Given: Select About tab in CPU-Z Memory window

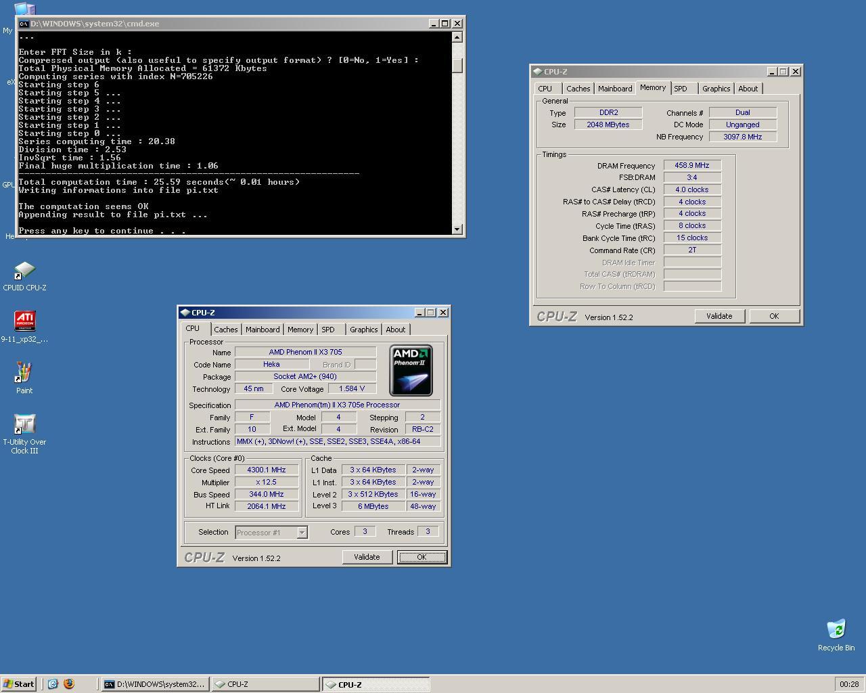Looking at the screenshot, I should click(x=748, y=89).
